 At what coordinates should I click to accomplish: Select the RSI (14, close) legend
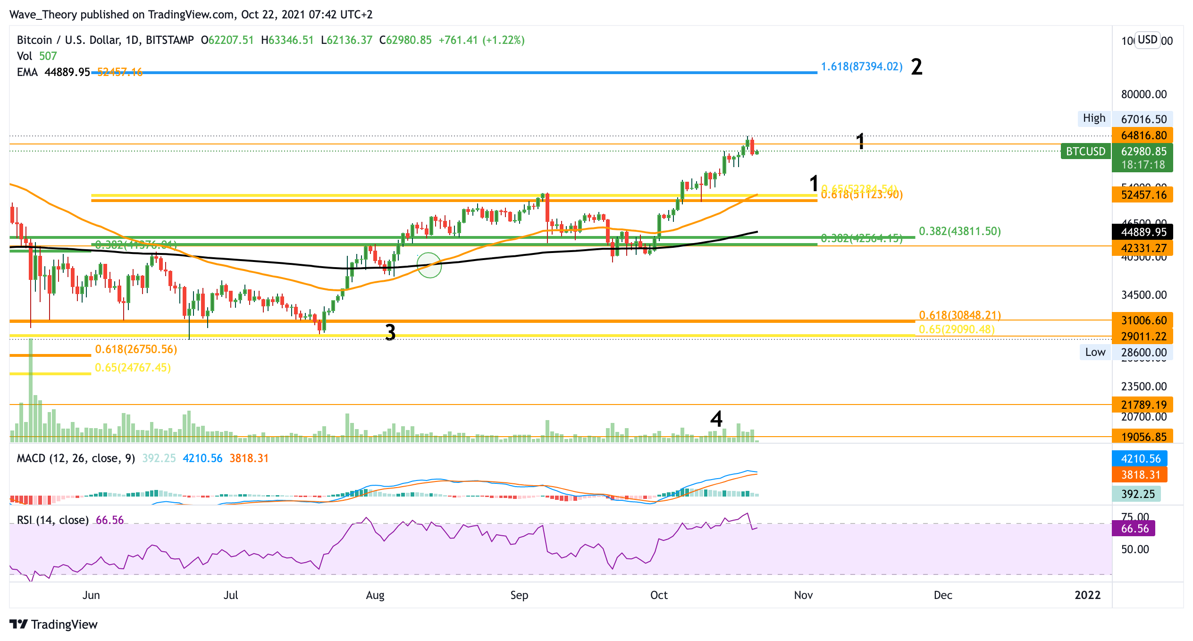tap(52, 520)
